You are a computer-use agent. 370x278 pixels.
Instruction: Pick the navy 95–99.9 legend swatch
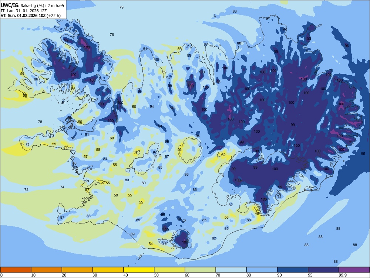[323, 270]
